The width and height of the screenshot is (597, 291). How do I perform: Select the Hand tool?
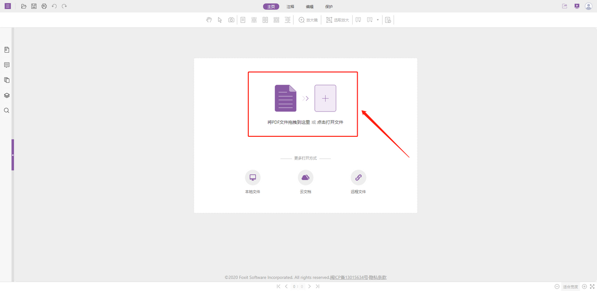tap(209, 20)
